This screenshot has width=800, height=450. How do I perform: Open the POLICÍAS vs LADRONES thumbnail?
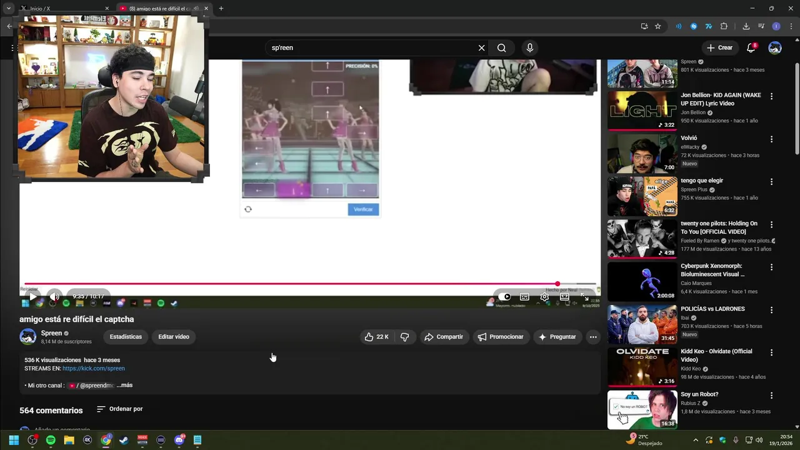click(x=642, y=324)
